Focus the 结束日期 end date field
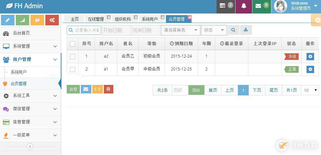321x155 pixels. [146, 30]
